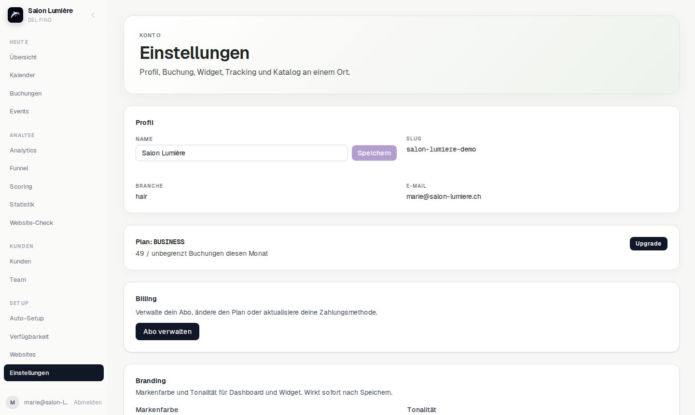
Task: Collapse the sidebar with the chevron arrow
Action: [93, 15]
